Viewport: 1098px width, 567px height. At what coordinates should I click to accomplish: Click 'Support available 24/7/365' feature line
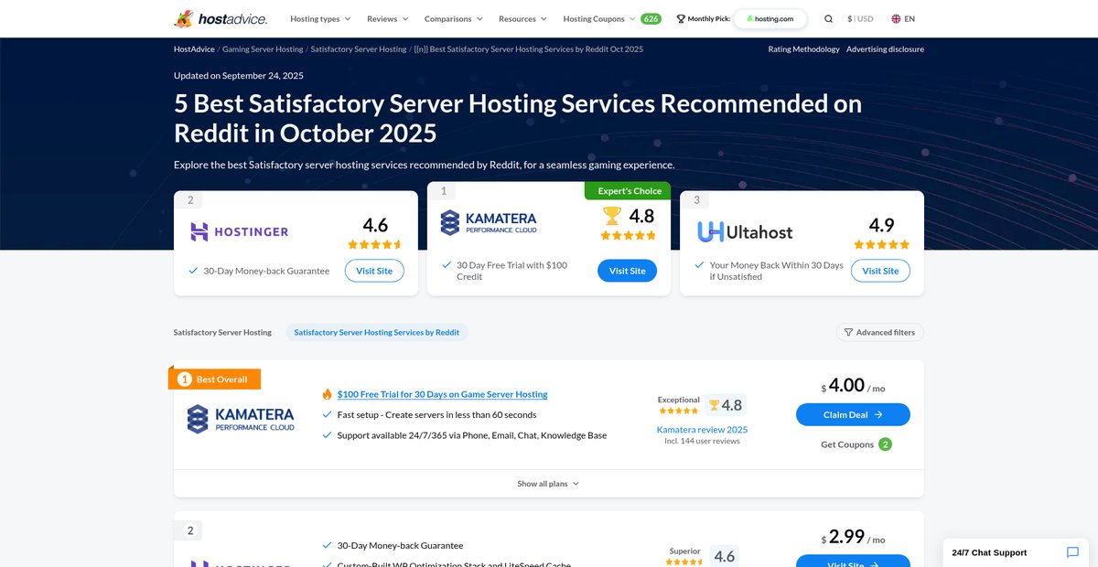[471, 435]
